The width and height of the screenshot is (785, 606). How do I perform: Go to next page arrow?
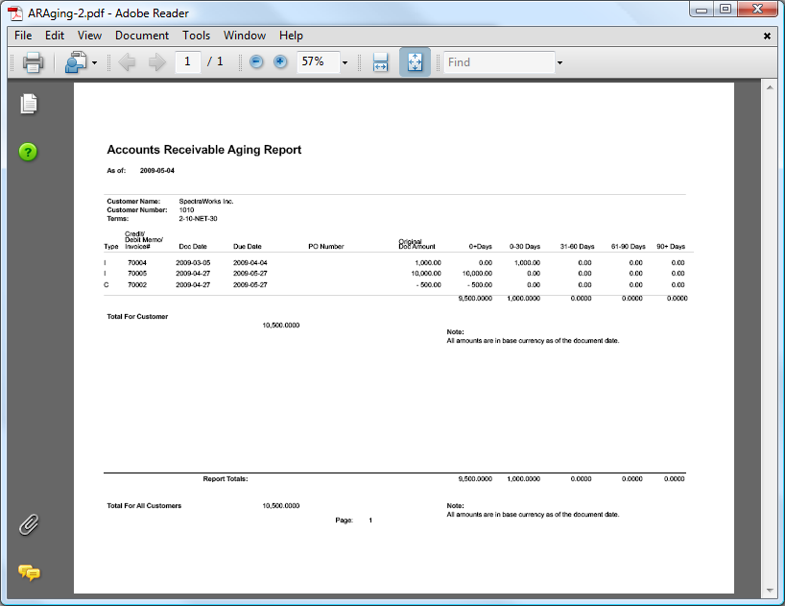click(x=156, y=62)
